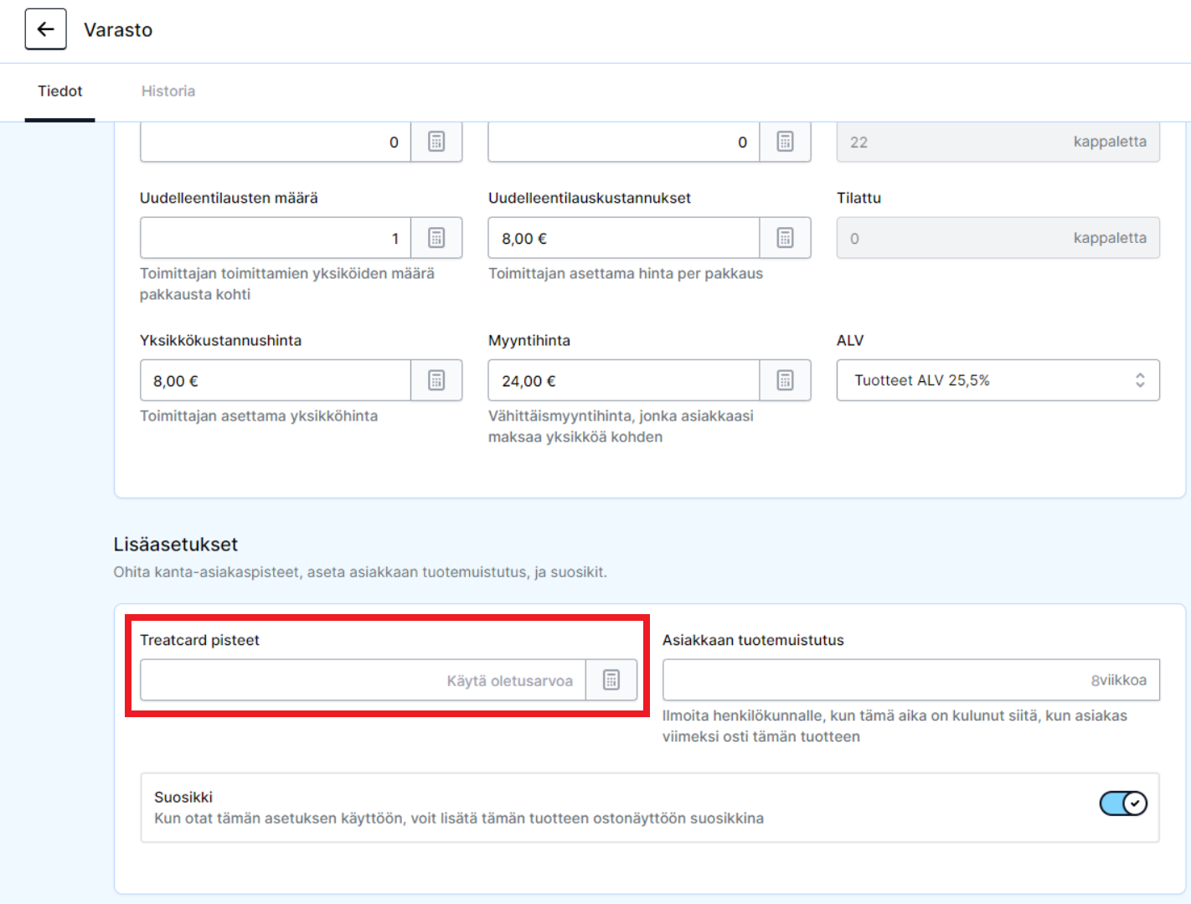1191x904 pixels.
Task: Switch to the Historia tab
Action: (168, 91)
